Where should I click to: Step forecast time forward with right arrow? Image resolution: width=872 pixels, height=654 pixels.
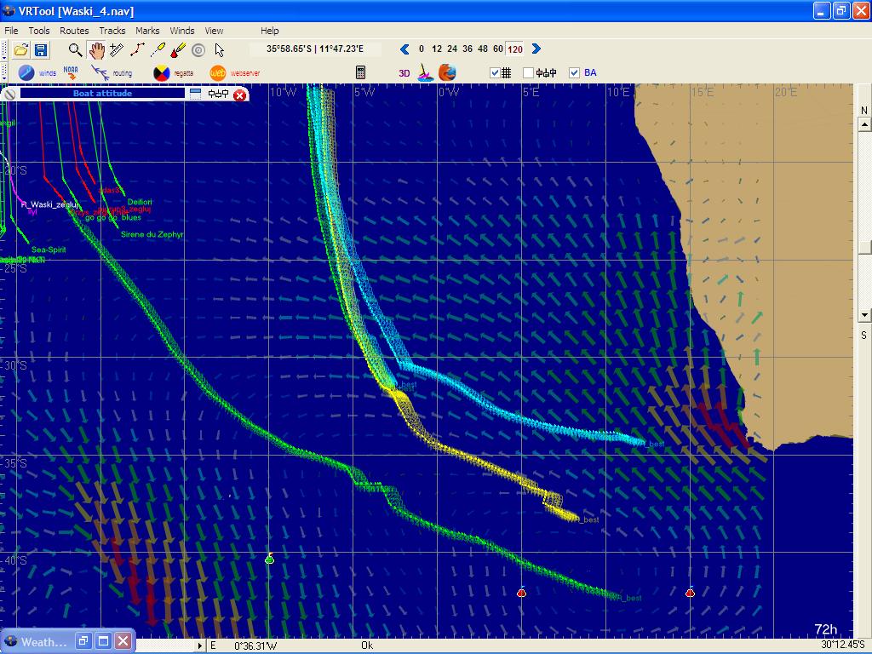coord(536,49)
